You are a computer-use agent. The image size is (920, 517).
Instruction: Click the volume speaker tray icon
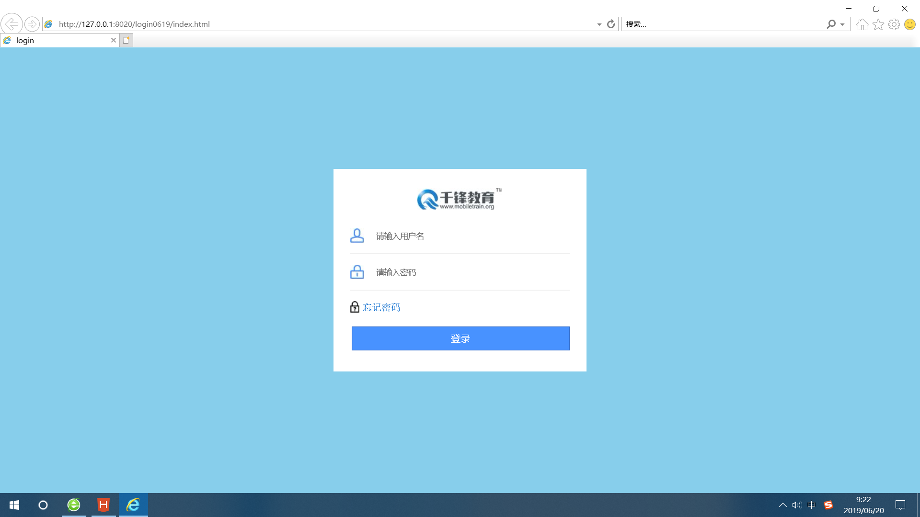click(797, 505)
